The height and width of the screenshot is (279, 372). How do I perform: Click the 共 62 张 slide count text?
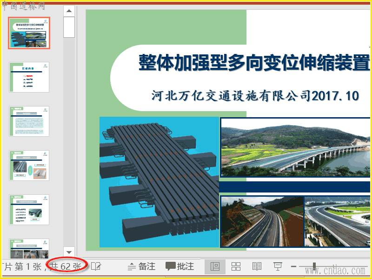[x=66, y=266]
